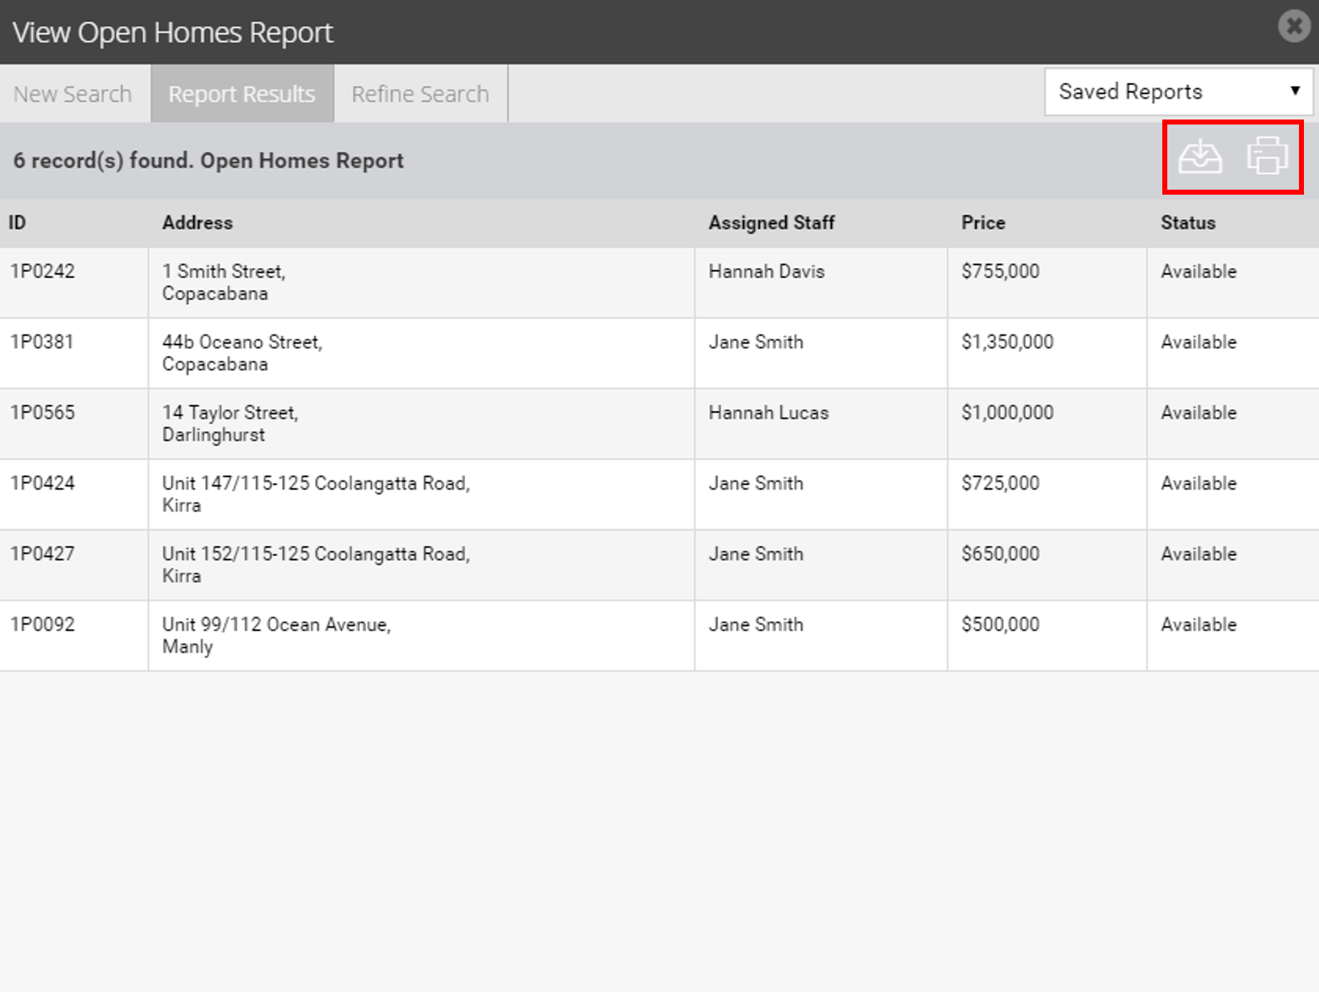Close the View Open Homes Report dialog
The width and height of the screenshot is (1319, 992).
click(x=1294, y=26)
